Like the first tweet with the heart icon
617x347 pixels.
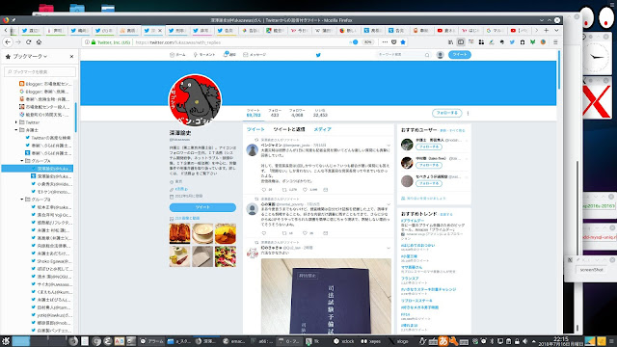[x=306, y=190]
